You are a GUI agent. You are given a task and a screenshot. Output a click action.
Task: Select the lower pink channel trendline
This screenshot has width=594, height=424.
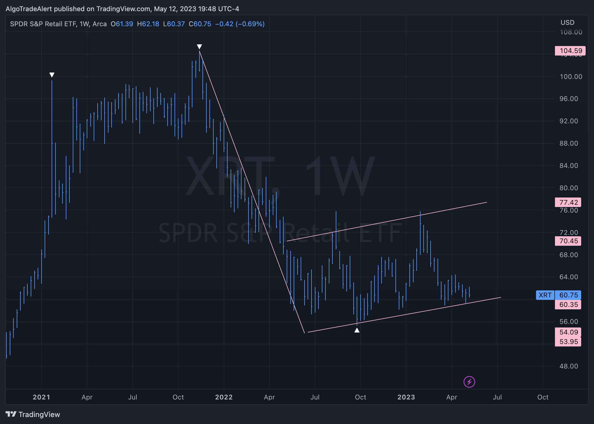pos(404,315)
